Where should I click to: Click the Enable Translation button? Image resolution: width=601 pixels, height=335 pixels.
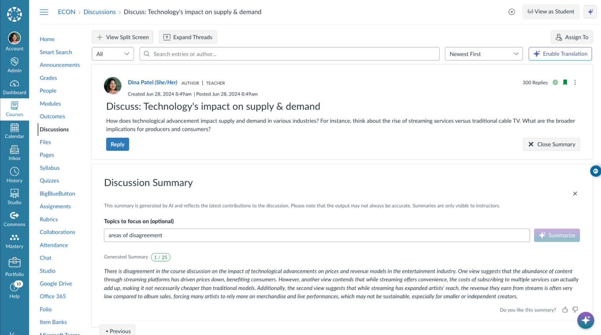(x=560, y=54)
